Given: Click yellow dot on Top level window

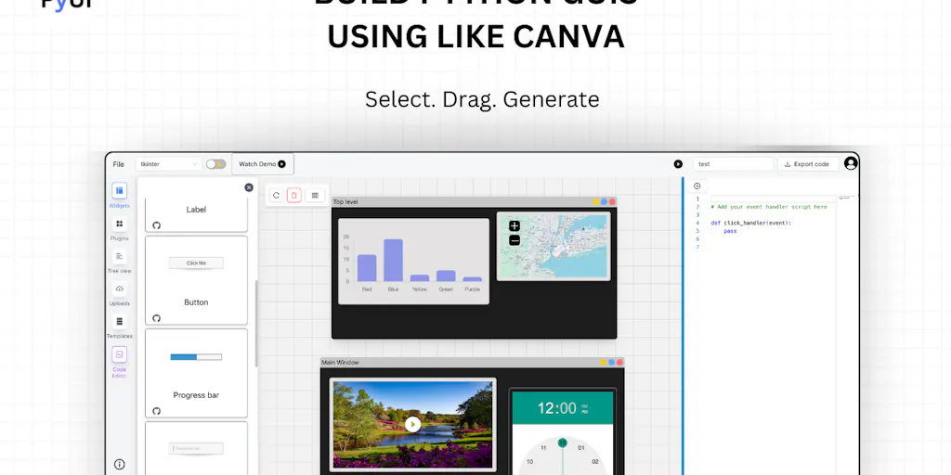Looking at the screenshot, I should coord(596,201).
